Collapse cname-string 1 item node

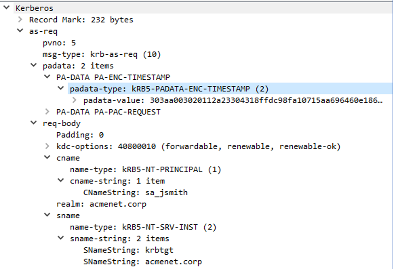click(61, 181)
